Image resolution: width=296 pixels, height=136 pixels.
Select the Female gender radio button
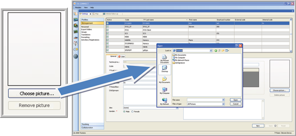coord(132,112)
